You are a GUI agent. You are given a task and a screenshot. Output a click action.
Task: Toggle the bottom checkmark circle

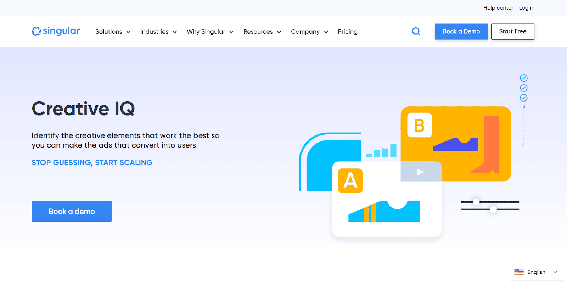click(x=523, y=98)
